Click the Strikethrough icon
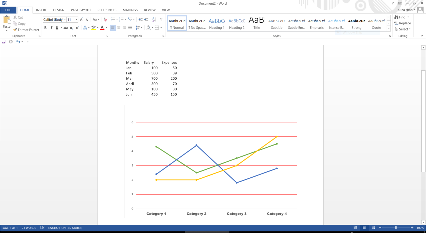426x233 pixels. [66, 28]
